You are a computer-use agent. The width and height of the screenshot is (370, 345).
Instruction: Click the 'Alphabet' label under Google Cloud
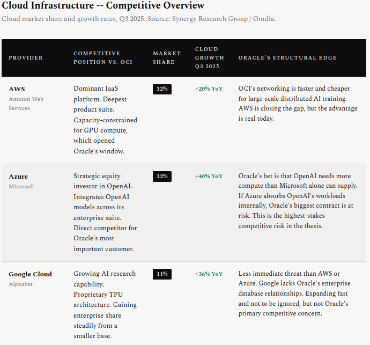(20, 284)
